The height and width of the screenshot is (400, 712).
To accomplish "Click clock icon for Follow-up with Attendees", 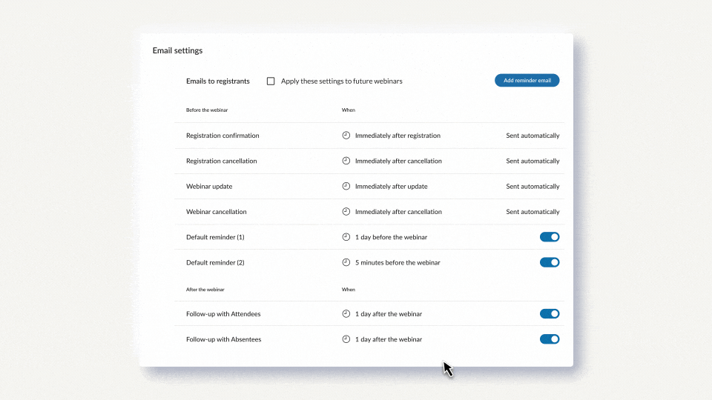I will click(x=346, y=313).
